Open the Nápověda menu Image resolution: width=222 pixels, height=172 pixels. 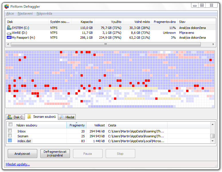click(x=44, y=13)
